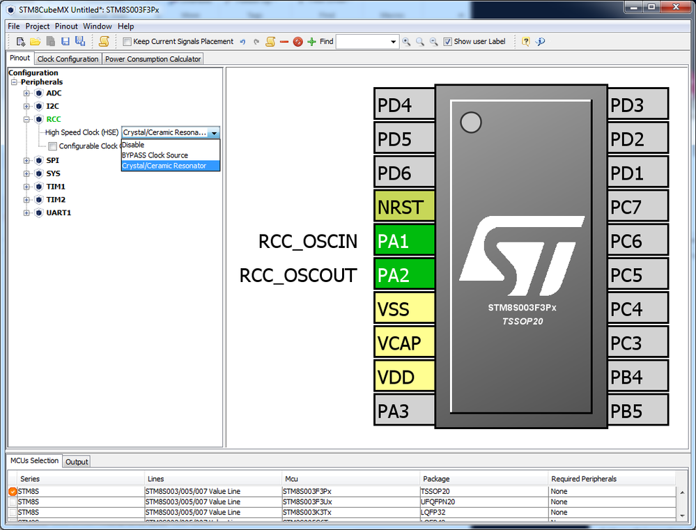Click the green PA2 pin
This screenshot has width=696, height=530.
coord(404,275)
